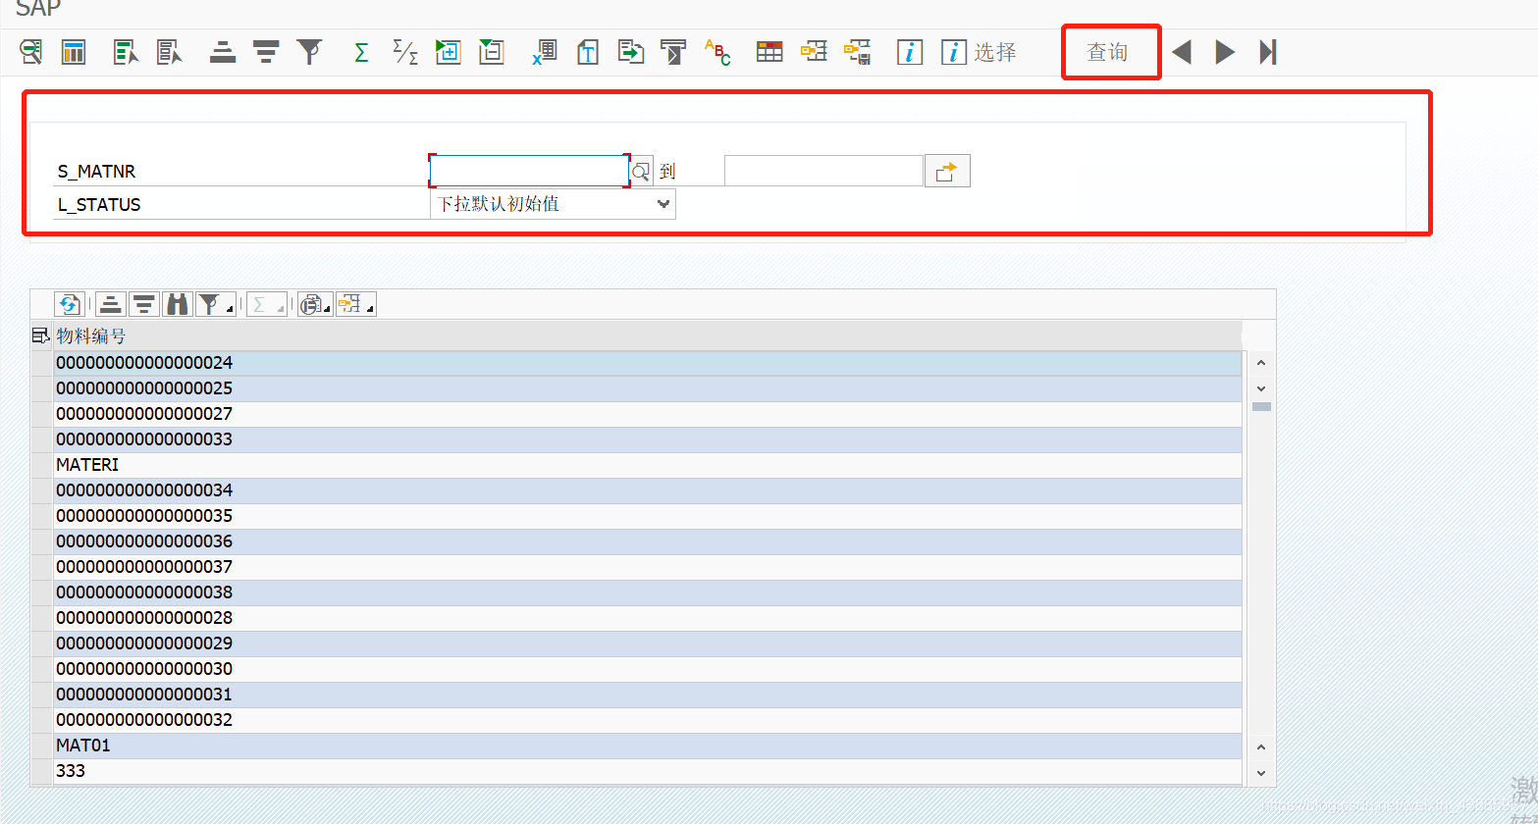Screen dimensions: 1538x824
Task: Select row 000000000000000032
Action: coord(647,720)
